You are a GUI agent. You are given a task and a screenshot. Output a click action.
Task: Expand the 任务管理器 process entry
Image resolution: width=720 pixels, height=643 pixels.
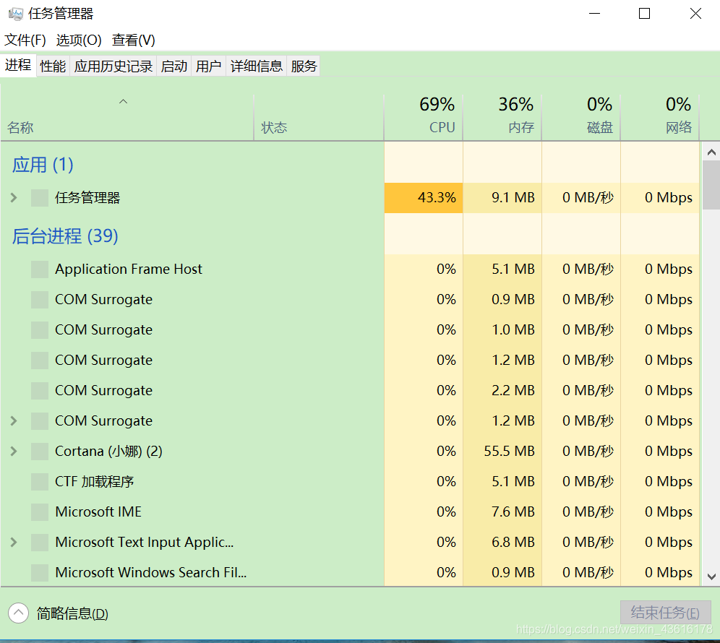pos(13,197)
